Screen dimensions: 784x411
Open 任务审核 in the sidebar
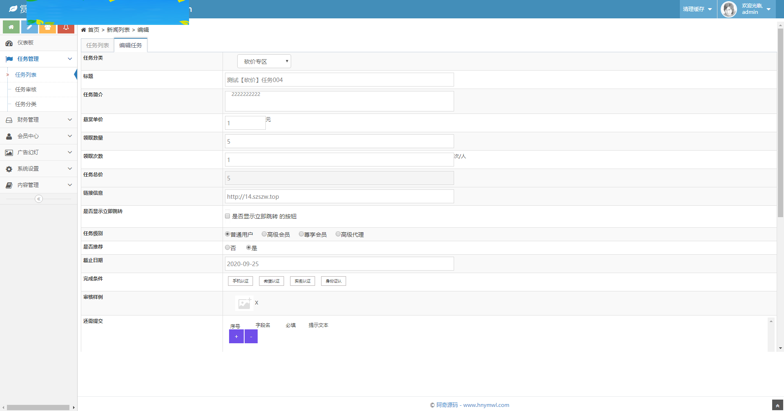(x=26, y=89)
